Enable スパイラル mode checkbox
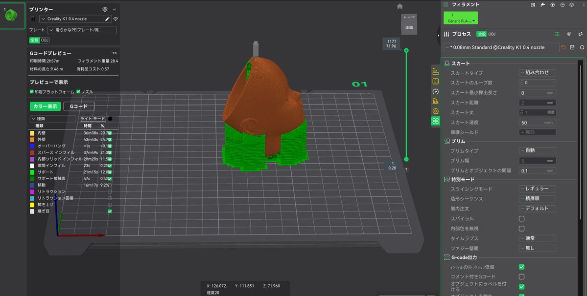Image resolution: width=587 pixels, height=296 pixels. pos(521,218)
